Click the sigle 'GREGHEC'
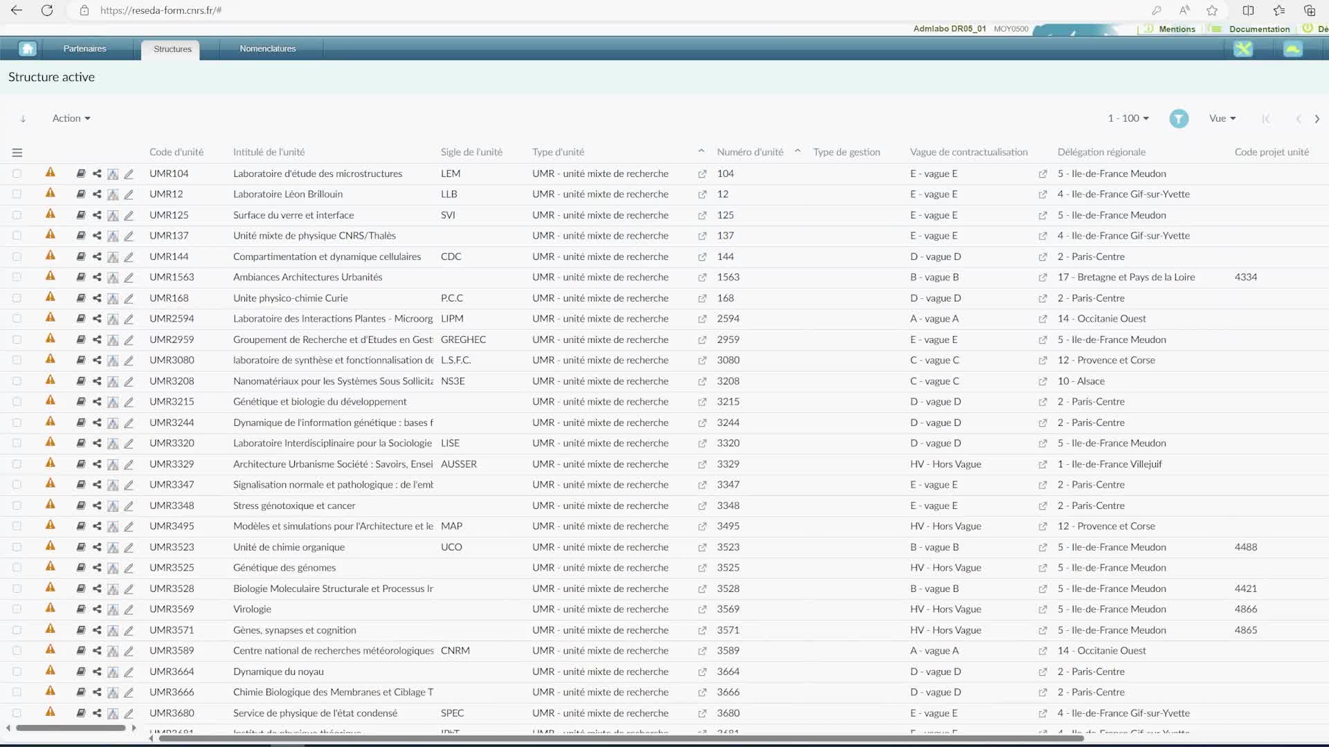Image resolution: width=1329 pixels, height=747 pixels. [463, 340]
